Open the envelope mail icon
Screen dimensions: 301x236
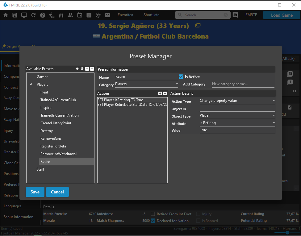[x=107, y=15]
